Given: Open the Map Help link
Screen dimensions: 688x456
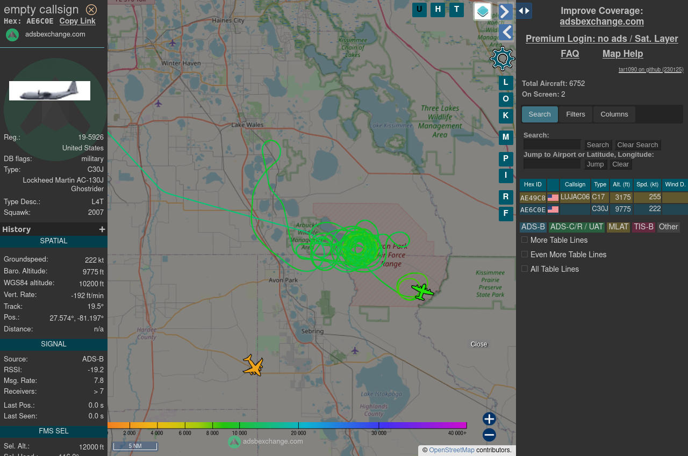Looking at the screenshot, I should coord(622,54).
